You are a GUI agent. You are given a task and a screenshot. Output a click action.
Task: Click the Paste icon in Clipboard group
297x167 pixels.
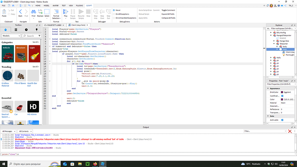click(x=5, y=12)
